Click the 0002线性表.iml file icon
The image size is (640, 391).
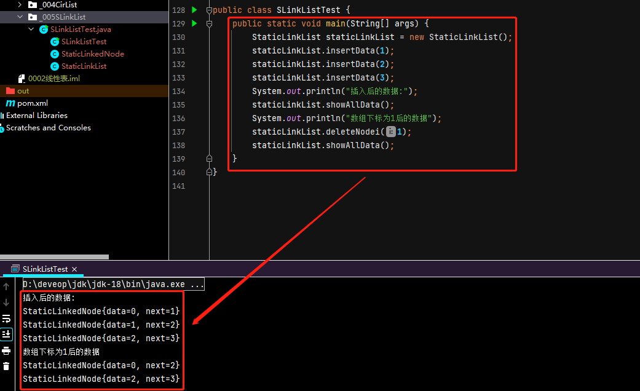click(x=22, y=78)
